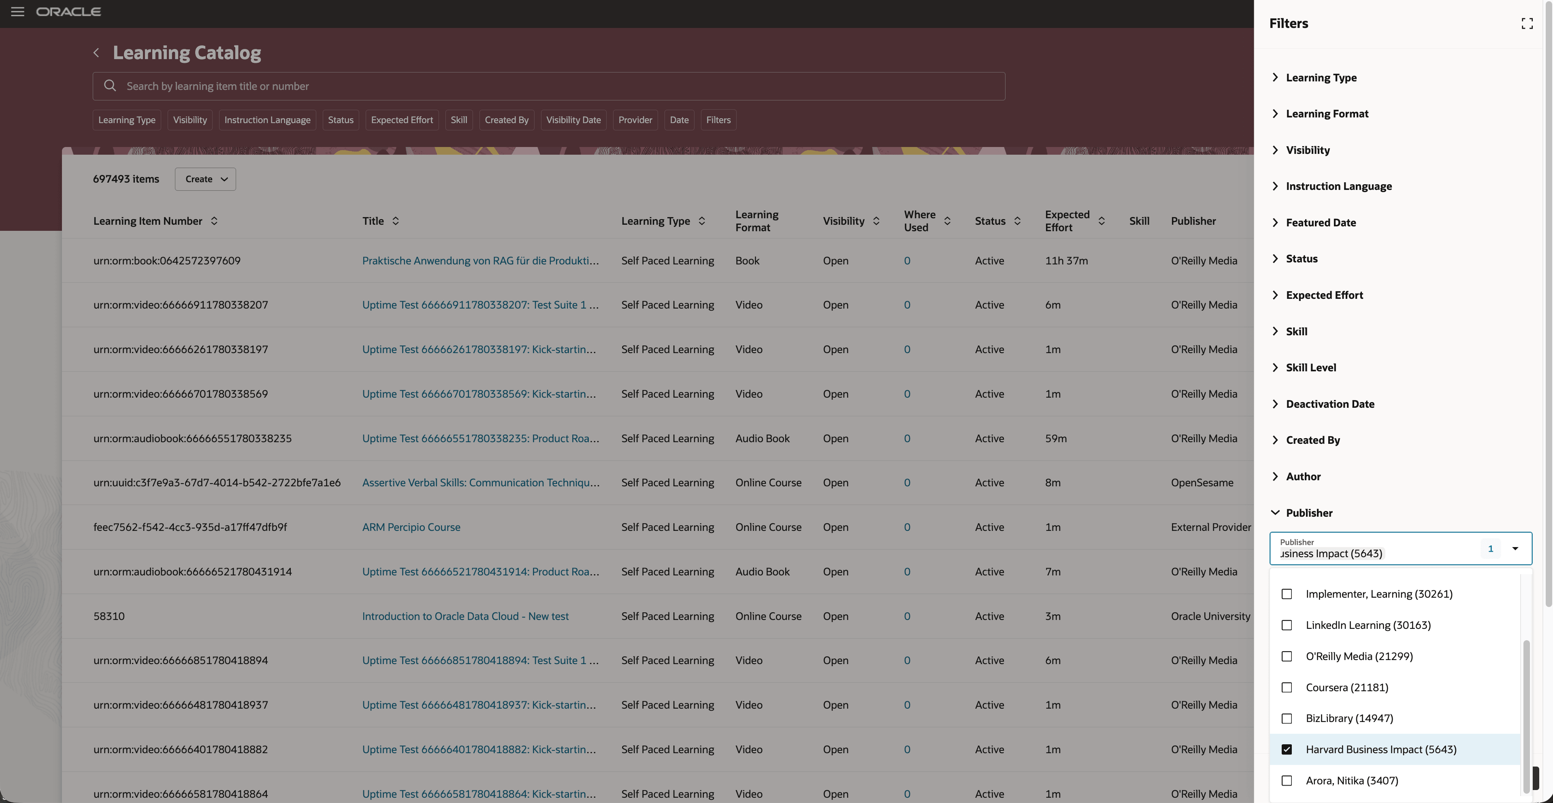Image resolution: width=1553 pixels, height=803 pixels.
Task: Expand the Featured Date filter section
Action: (1275, 222)
